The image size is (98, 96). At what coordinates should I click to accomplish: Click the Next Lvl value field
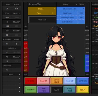point(16,18)
